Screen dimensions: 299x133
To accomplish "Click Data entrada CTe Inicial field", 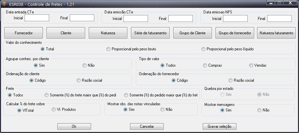I will tap(37, 18).
